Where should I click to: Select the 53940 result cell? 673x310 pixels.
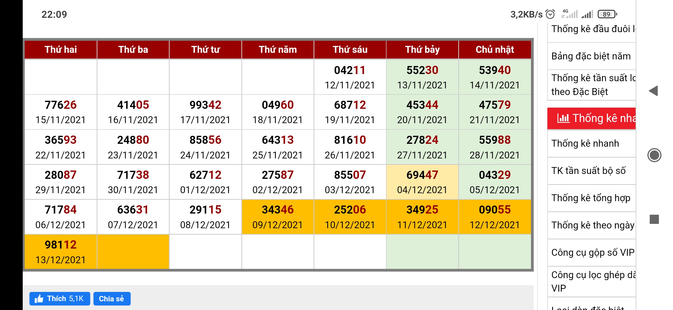click(495, 77)
